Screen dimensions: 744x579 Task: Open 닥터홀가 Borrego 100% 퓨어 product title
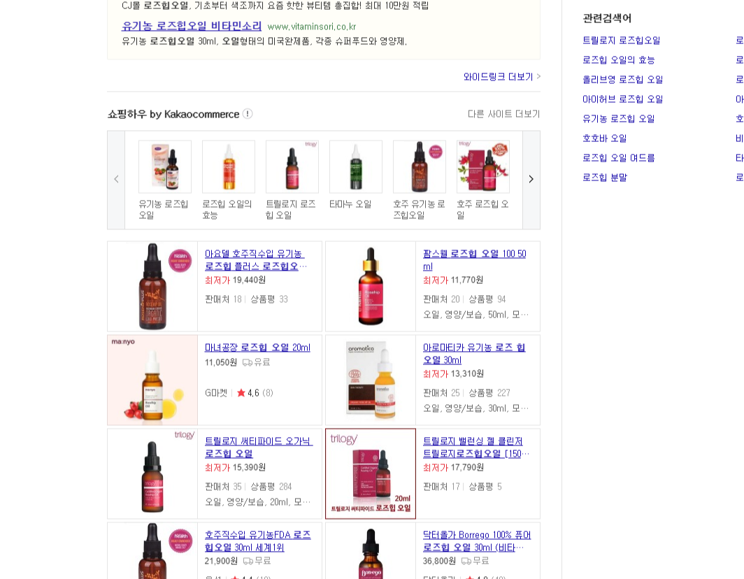pyautogui.click(x=477, y=541)
